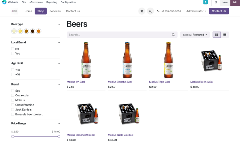Click the Contact Us button
The width and height of the screenshot is (240, 149).
219,11
